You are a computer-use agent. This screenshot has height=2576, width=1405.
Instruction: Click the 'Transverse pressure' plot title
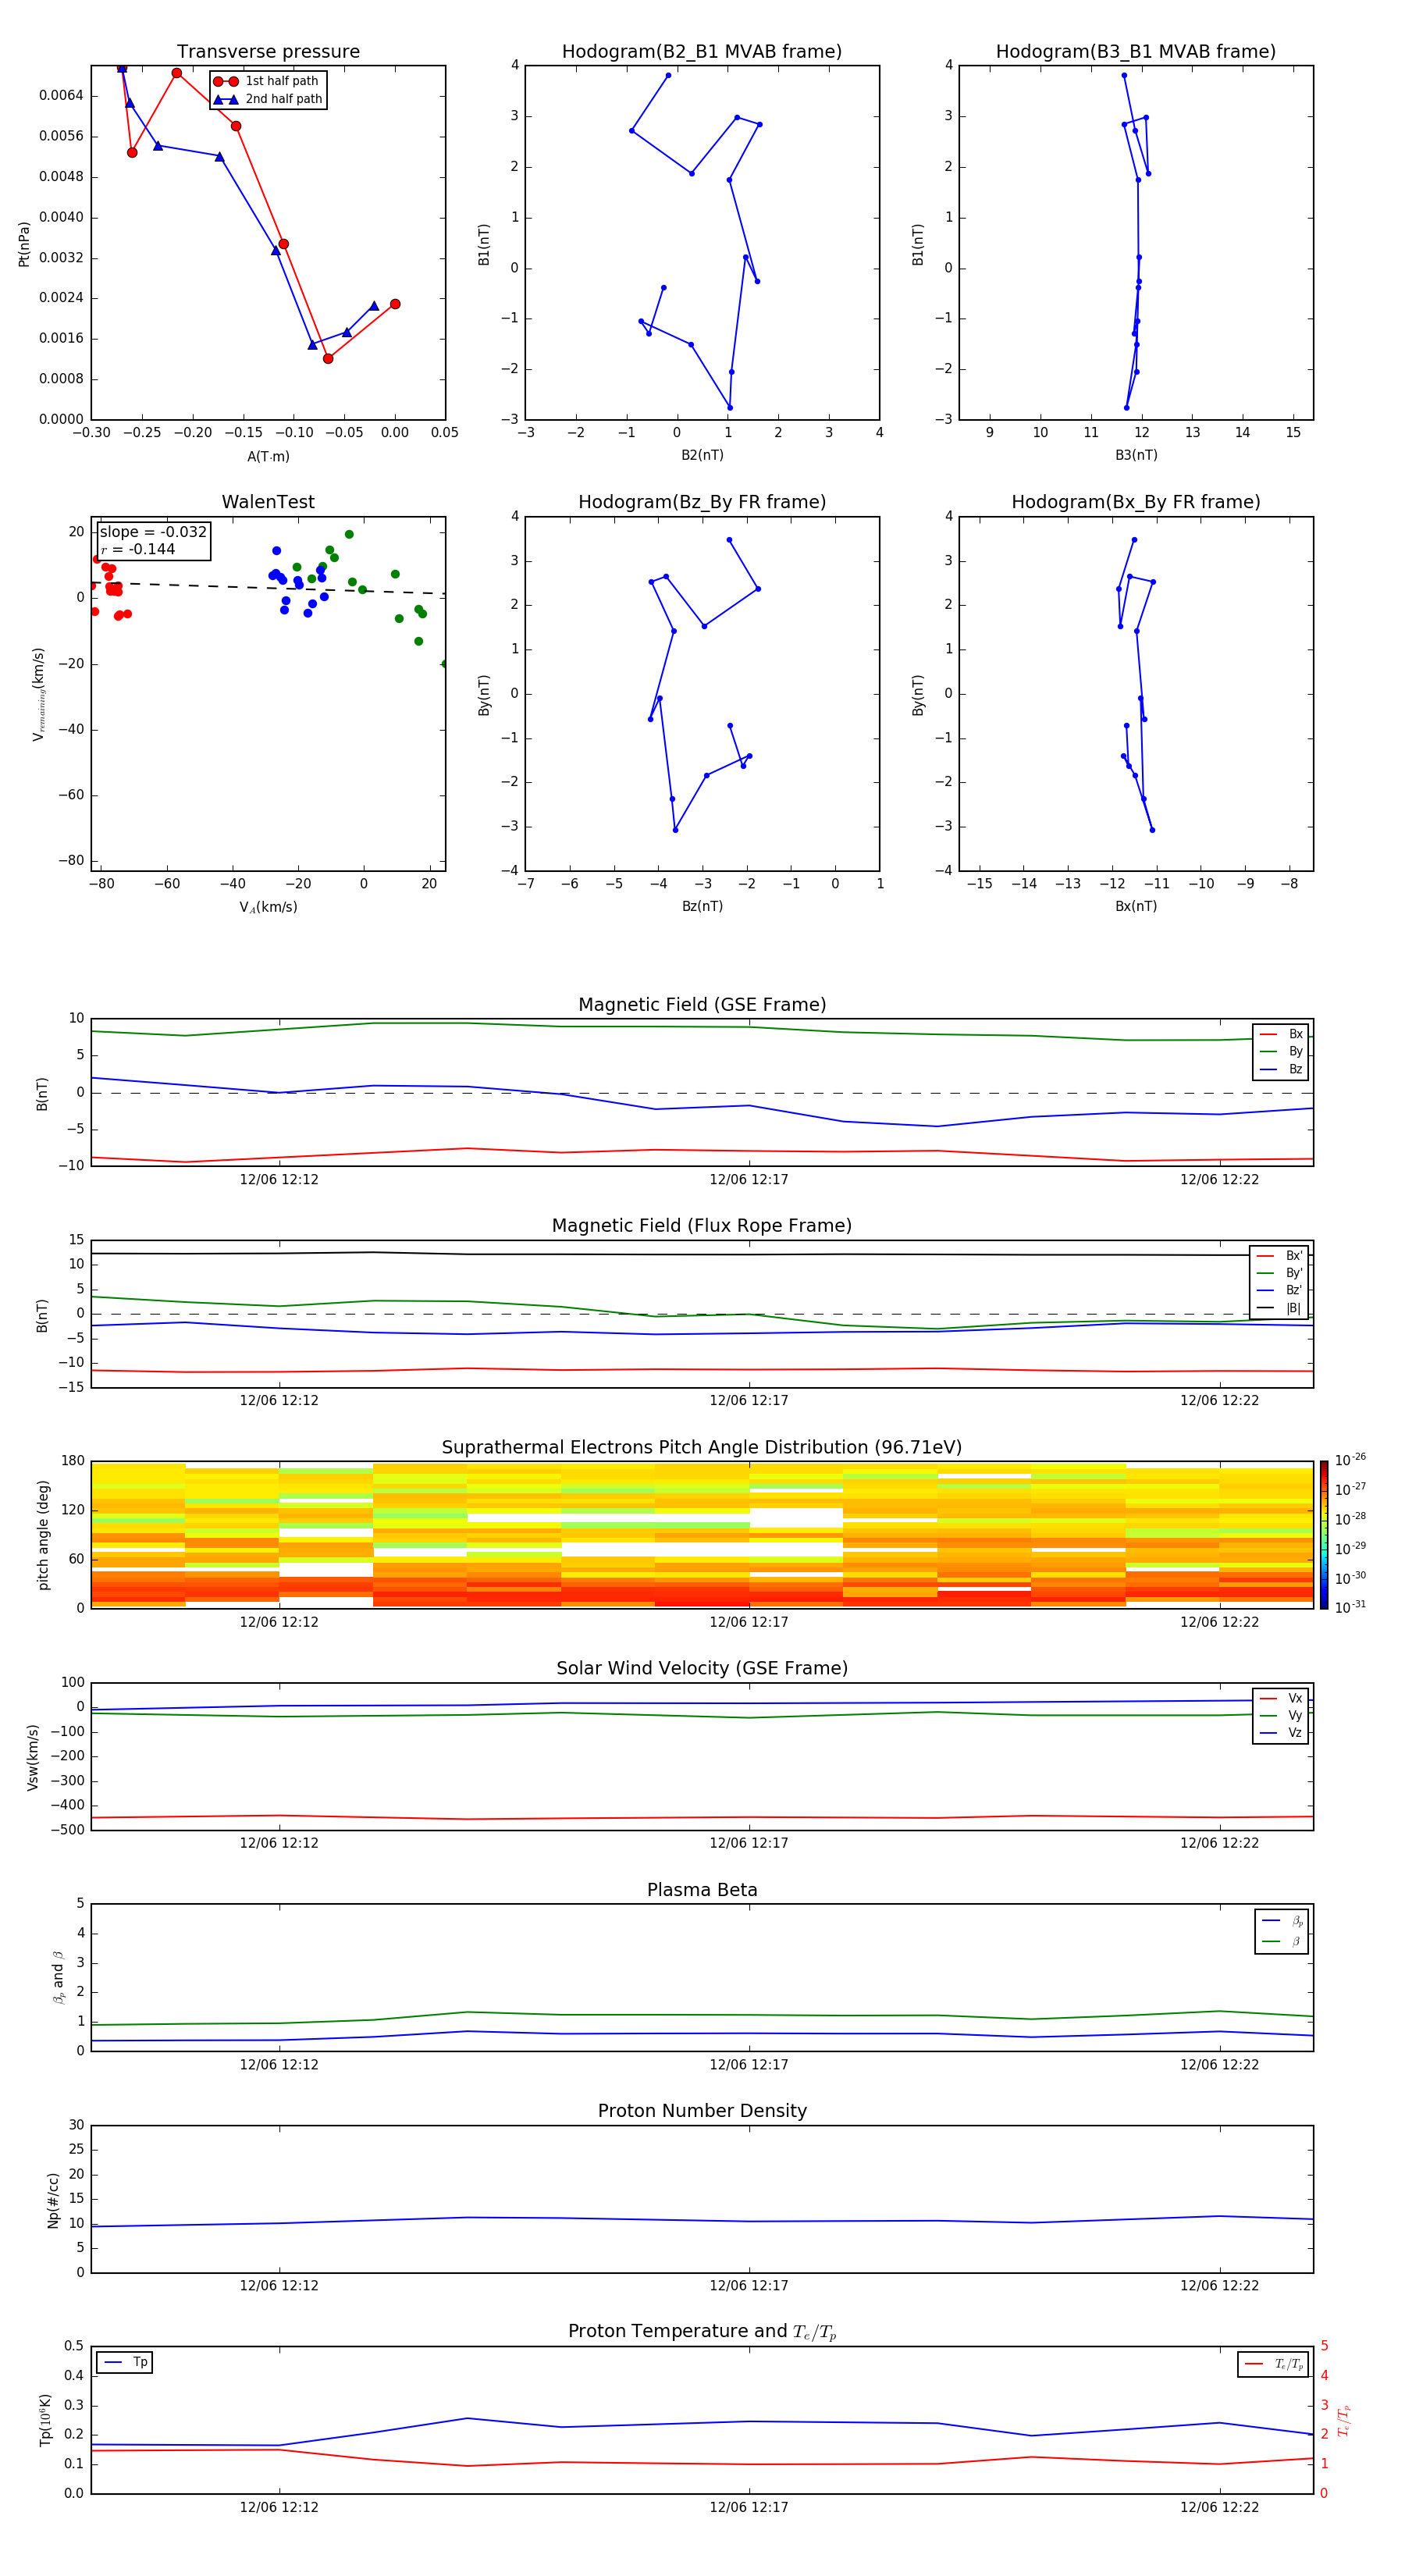[x=268, y=52]
